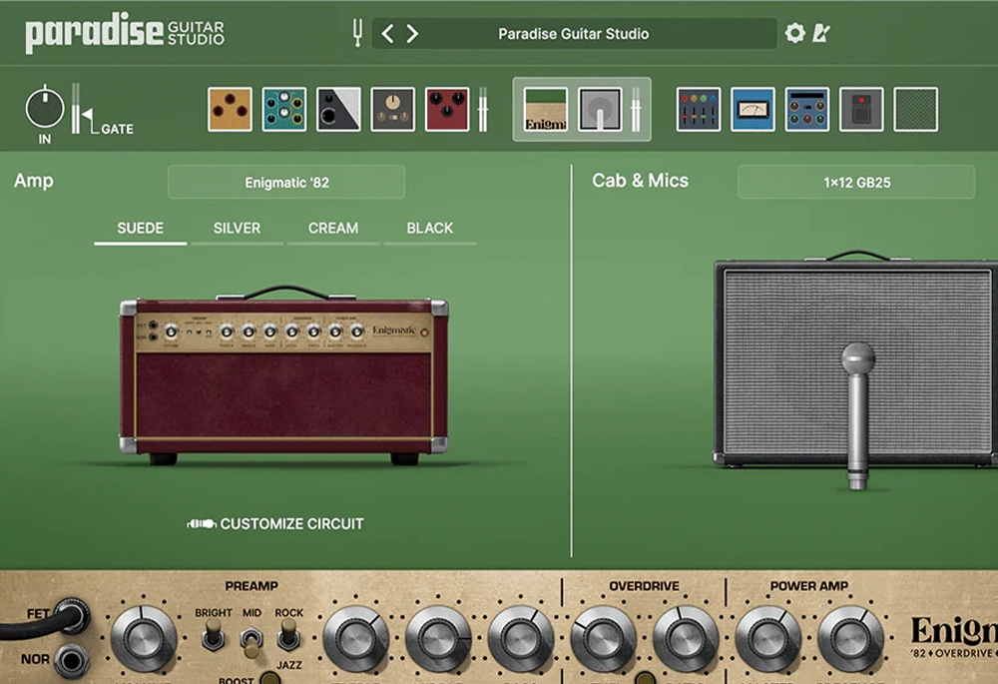The width and height of the screenshot is (998, 684).
Task: Select the blue VU meter compressor
Action: pos(752,110)
